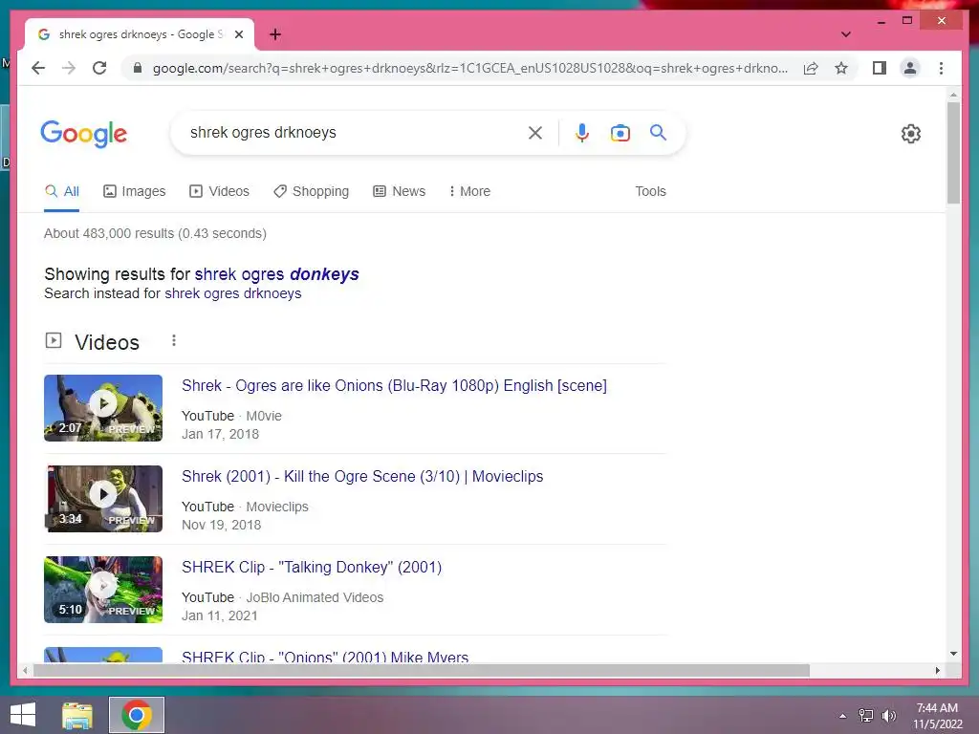979x734 pixels.
Task: Click the scroll right arrow
Action: click(x=937, y=670)
